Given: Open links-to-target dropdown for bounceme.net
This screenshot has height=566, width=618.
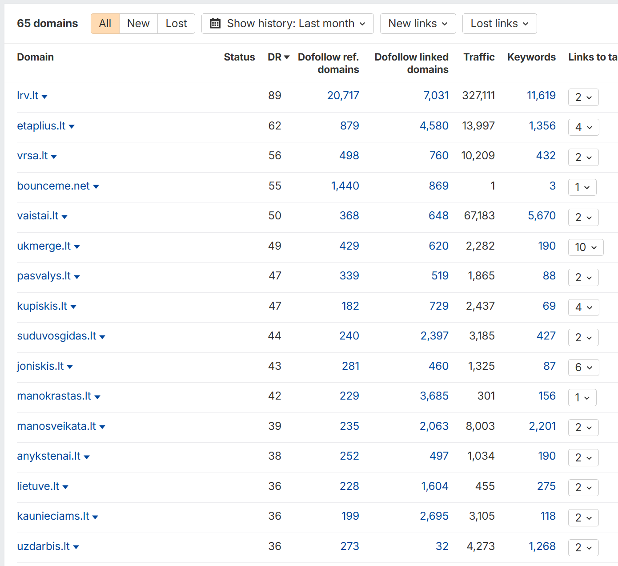Looking at the screenshot, I should (582, 187).
